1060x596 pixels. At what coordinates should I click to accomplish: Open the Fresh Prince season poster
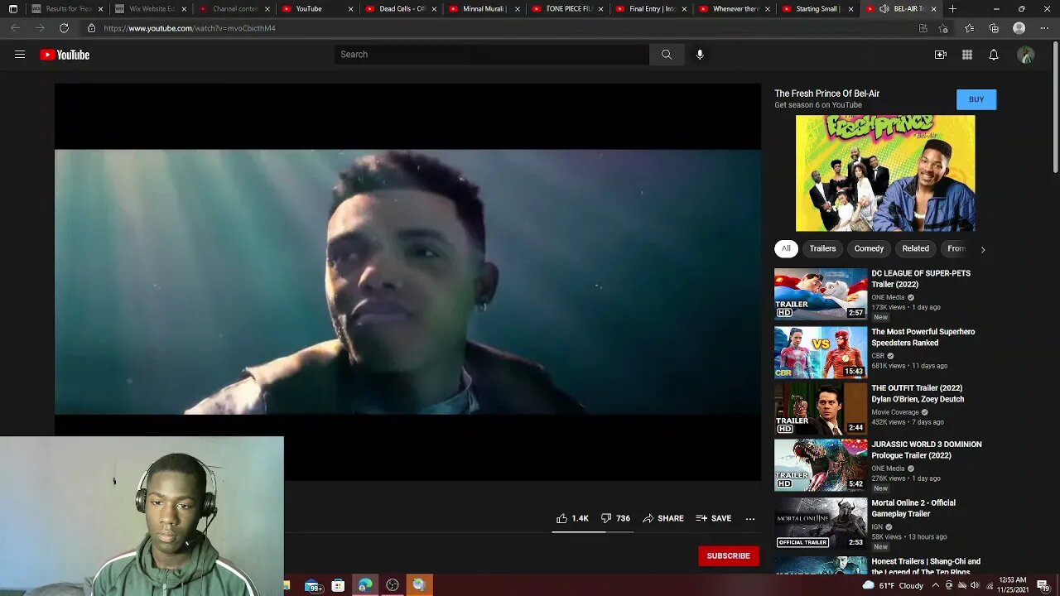coord(885,173)
